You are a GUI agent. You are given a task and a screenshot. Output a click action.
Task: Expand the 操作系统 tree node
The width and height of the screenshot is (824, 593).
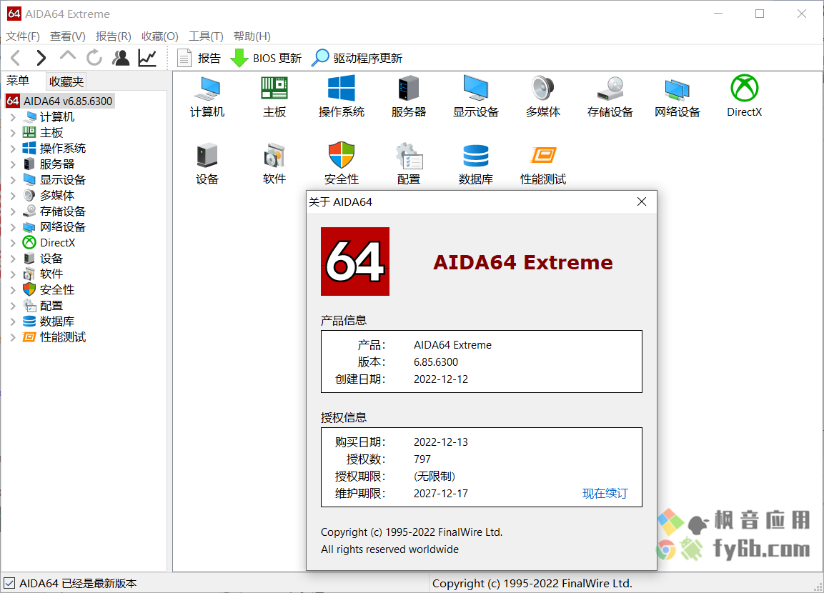point(13,149)
